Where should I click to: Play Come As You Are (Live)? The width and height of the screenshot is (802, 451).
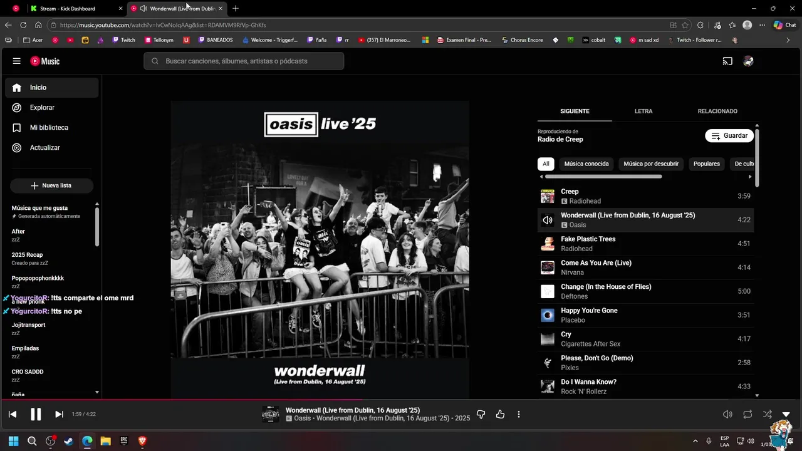tap(645, 267)
